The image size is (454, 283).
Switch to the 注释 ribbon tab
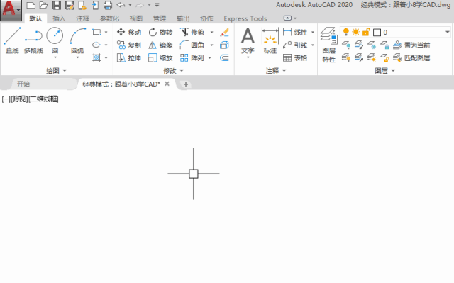[82, 18]
